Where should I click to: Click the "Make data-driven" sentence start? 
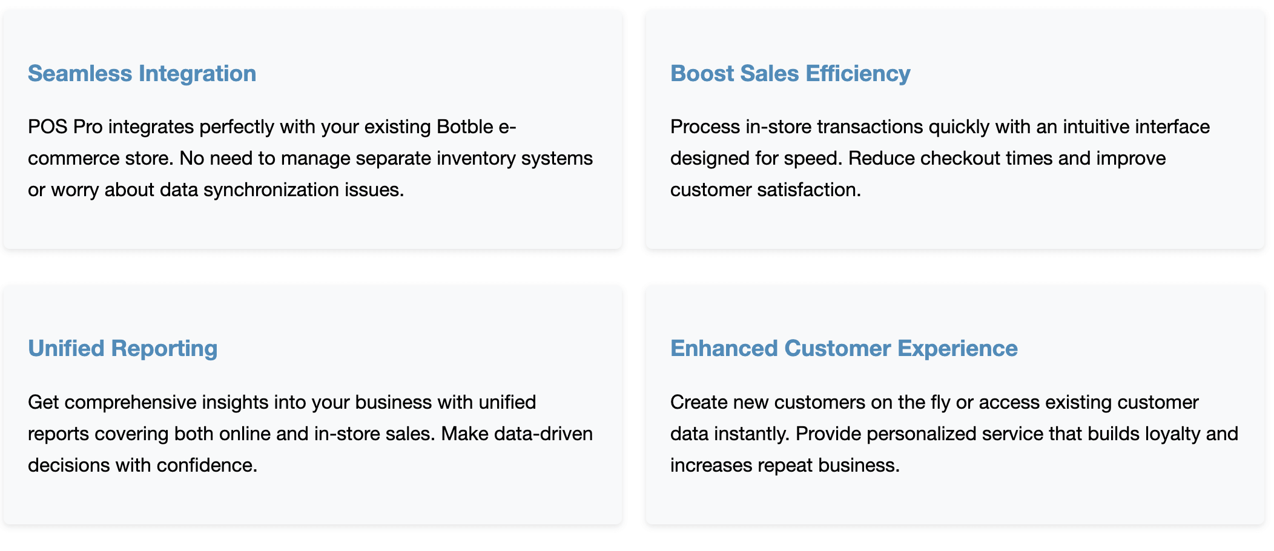tap(516, 434)
